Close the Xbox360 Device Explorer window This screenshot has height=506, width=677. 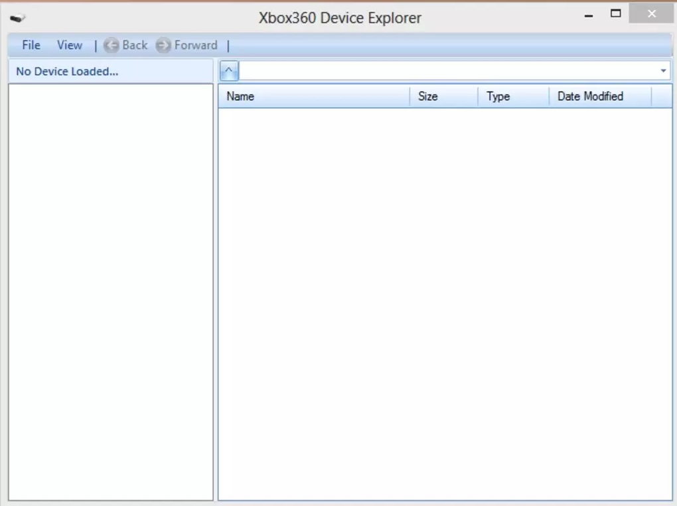click(651, 14)
